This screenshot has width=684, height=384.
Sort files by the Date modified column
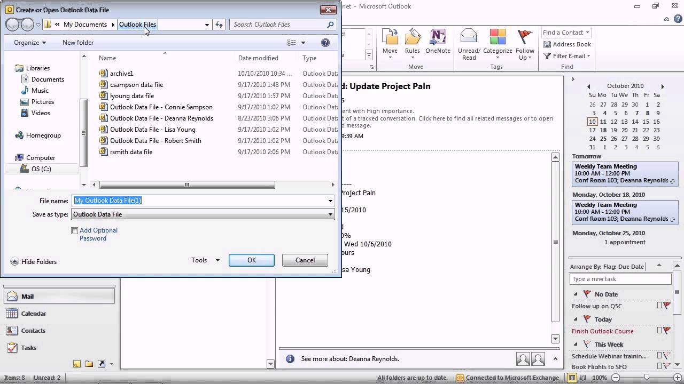tap(258, 58)
